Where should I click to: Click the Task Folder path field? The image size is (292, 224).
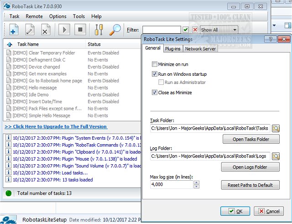click(210, 128)
